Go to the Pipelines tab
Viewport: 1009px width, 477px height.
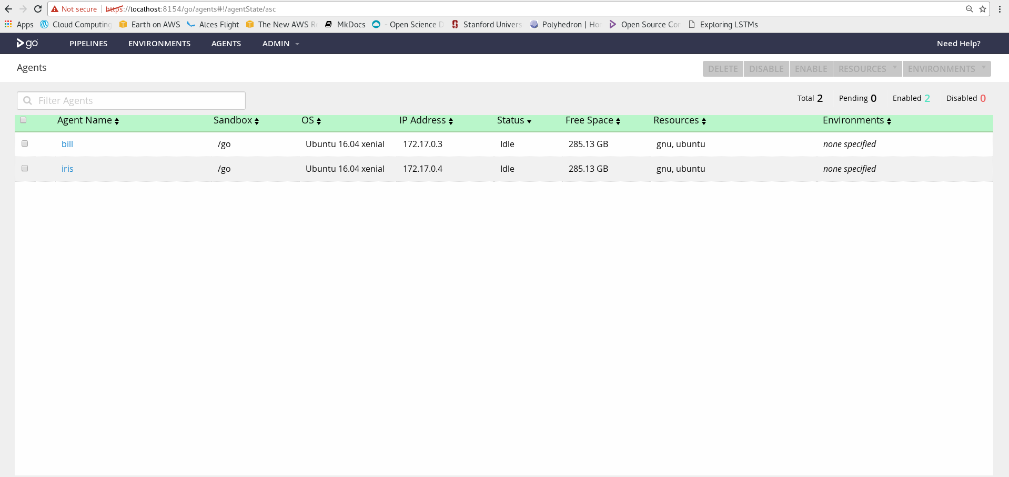point(88,44)
